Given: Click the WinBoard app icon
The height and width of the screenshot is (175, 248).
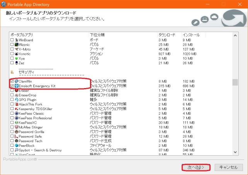Looking at the screenshot, I should click(17, 40).
